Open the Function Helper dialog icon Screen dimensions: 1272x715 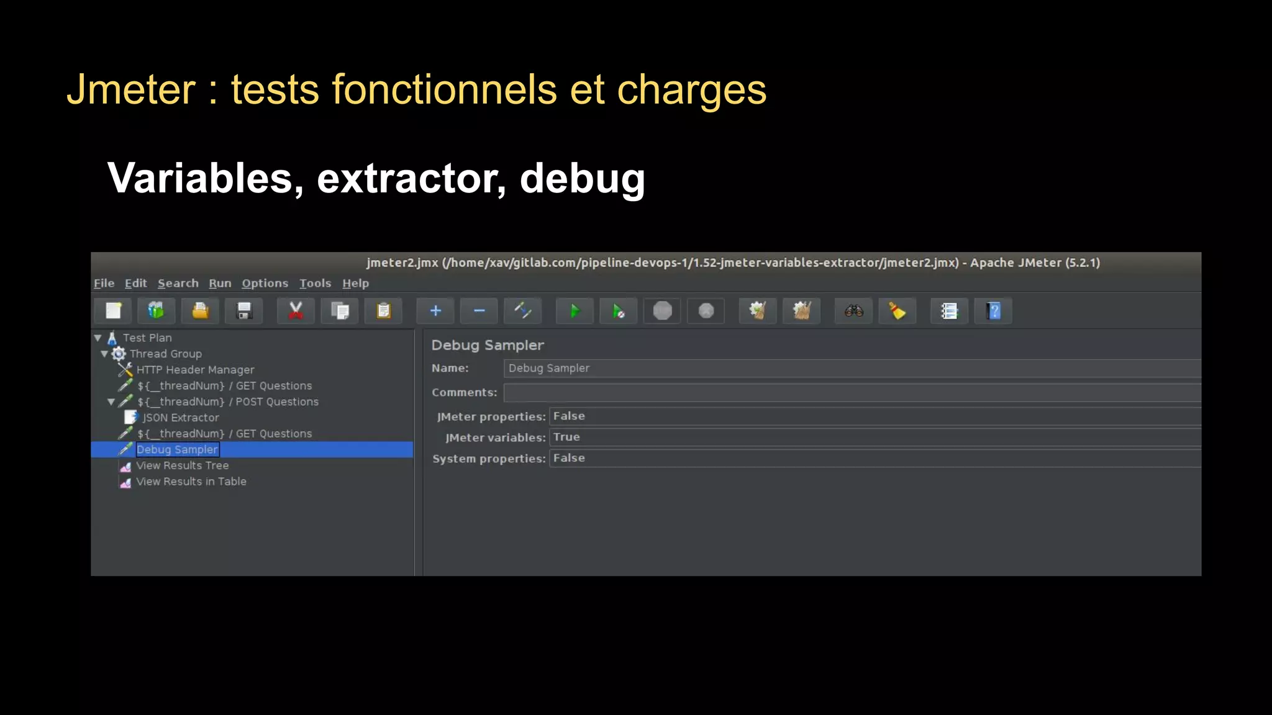[949, 311]
